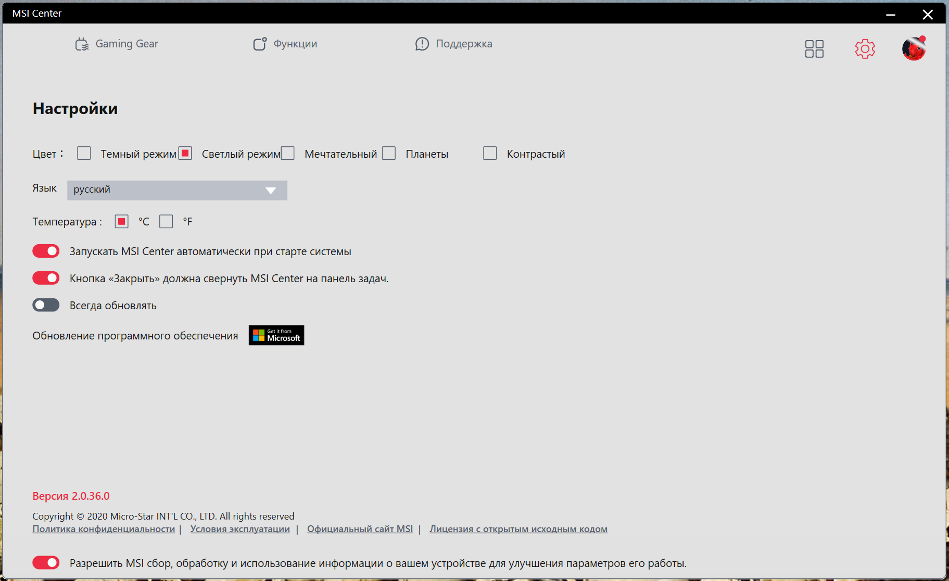949x581 pixels.
Task: Click the Gaming Gear icon
Action: pos(82,44)
